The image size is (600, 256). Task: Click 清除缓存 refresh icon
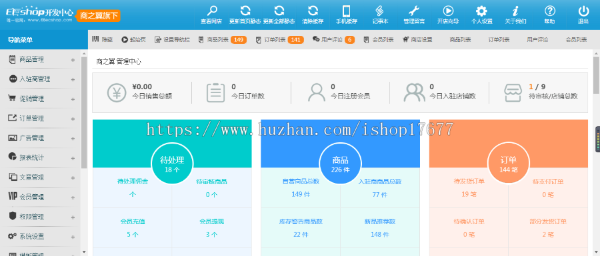pyautogui.click(x=313, y=10)
